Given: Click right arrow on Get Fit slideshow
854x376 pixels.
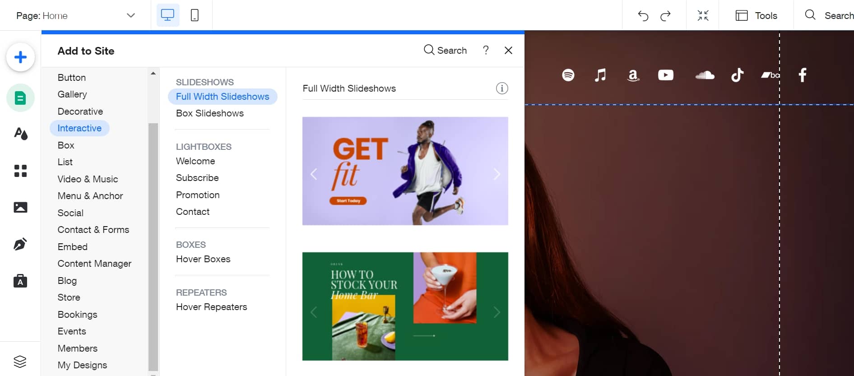Looking at the screenshot, I should click(x=497, y=174).
